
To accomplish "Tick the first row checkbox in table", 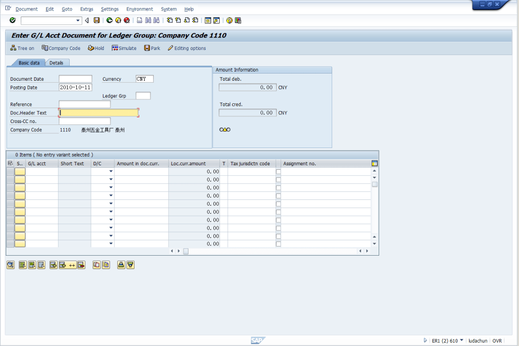I will pyautogui.click(x=278, y=172).
